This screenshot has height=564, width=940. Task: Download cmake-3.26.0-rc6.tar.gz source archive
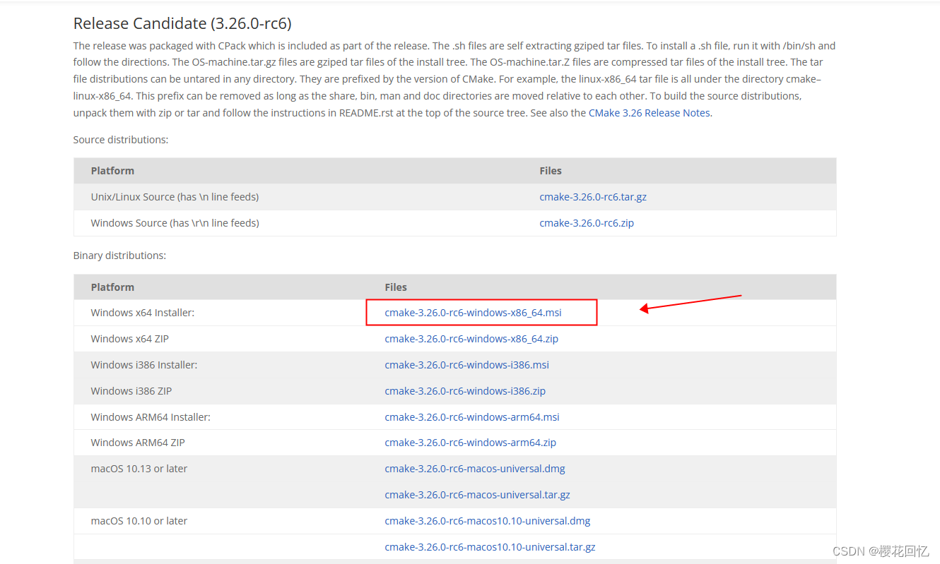pos(593,196)
